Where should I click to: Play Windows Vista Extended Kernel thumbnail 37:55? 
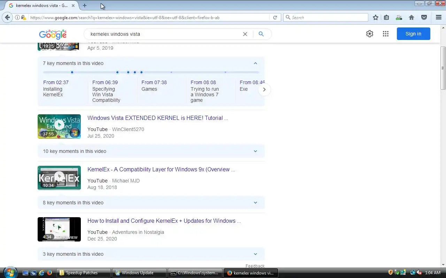[x=59, y=126]
